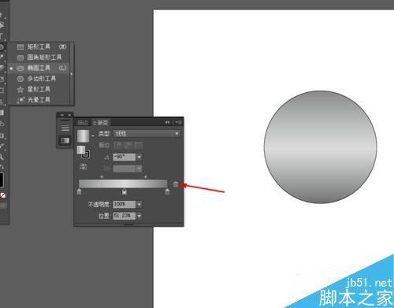Click the left midpoint diamond above gradient bar
The width and height of the screenshot is (394, 308).
[x=102, y=177]
